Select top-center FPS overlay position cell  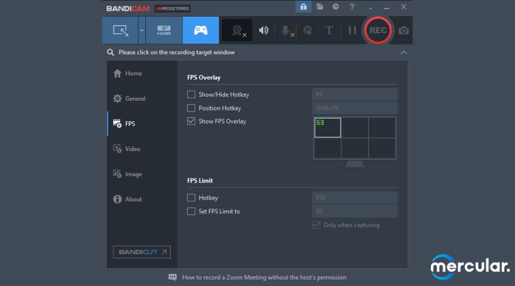coord(355,128)
